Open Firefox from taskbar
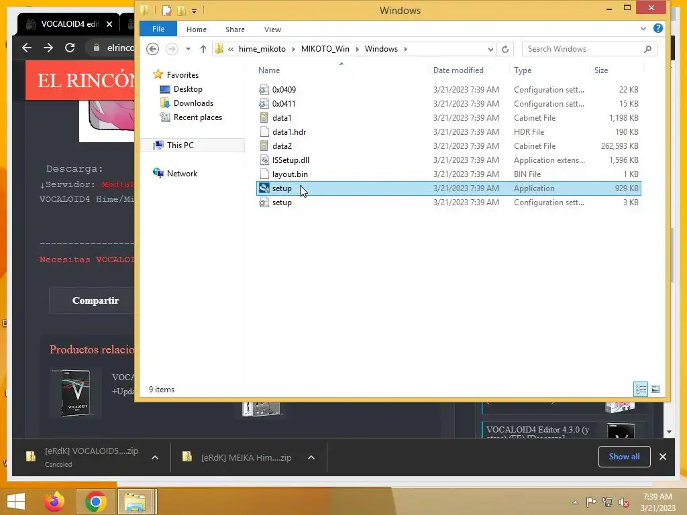The width and height of the screenshot is (687, 515). pos(54,502)
